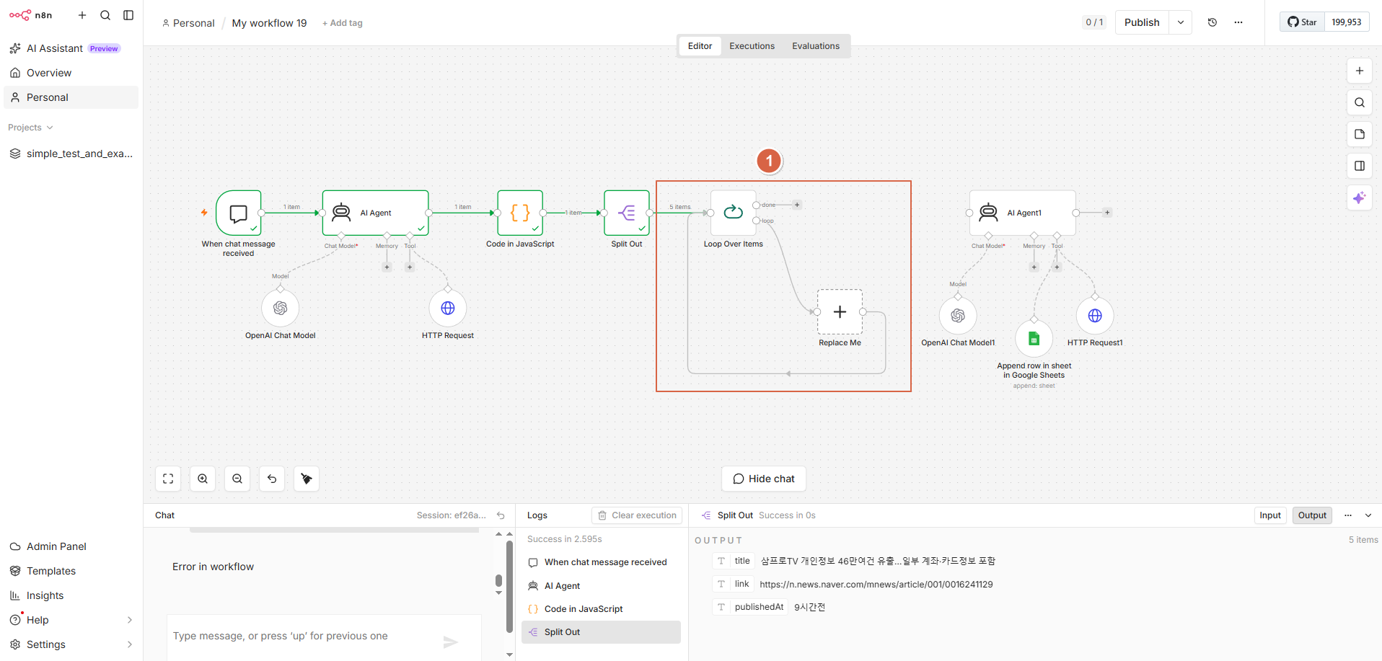Open simple_test_and_exa... project
The width and height of the screenshot is (1382, 661).
click(x=71, y=154)
